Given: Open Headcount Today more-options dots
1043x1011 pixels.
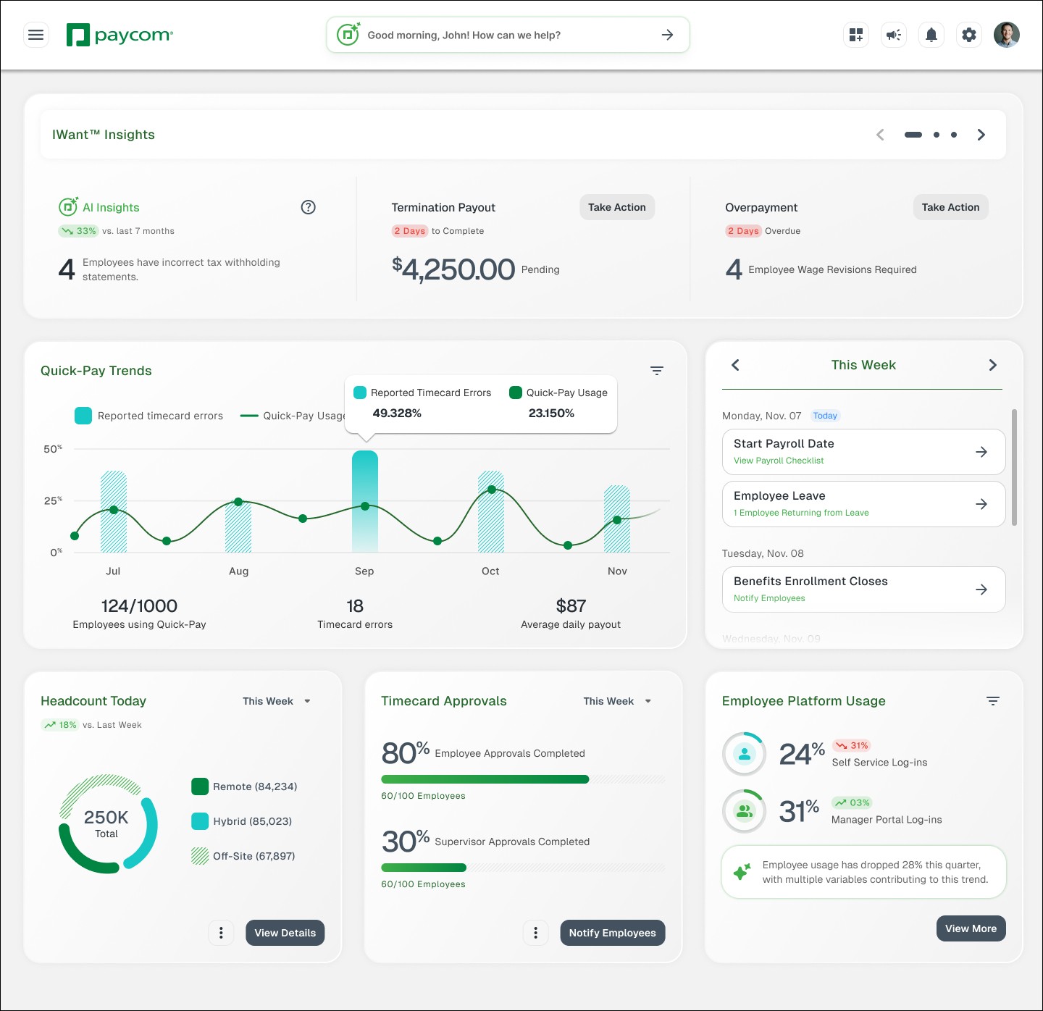Looking at the screenshot, I should tap(221, 933).
